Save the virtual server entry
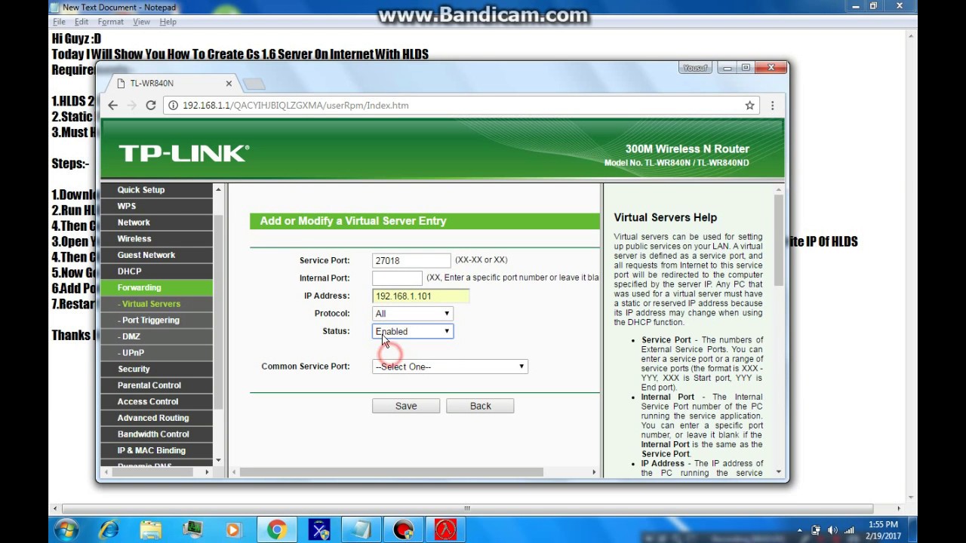966x543 pixels. tap(406, 406)
